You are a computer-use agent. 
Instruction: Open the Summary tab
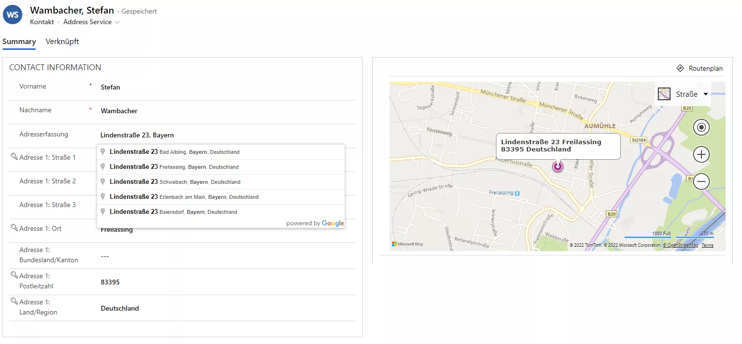click(x=19, y=42)
